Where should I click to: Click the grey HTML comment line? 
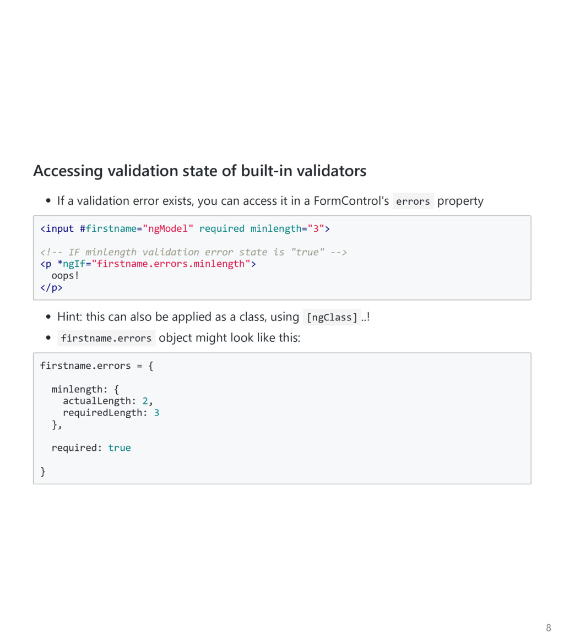pyautogui.click(x=193, y=252)
